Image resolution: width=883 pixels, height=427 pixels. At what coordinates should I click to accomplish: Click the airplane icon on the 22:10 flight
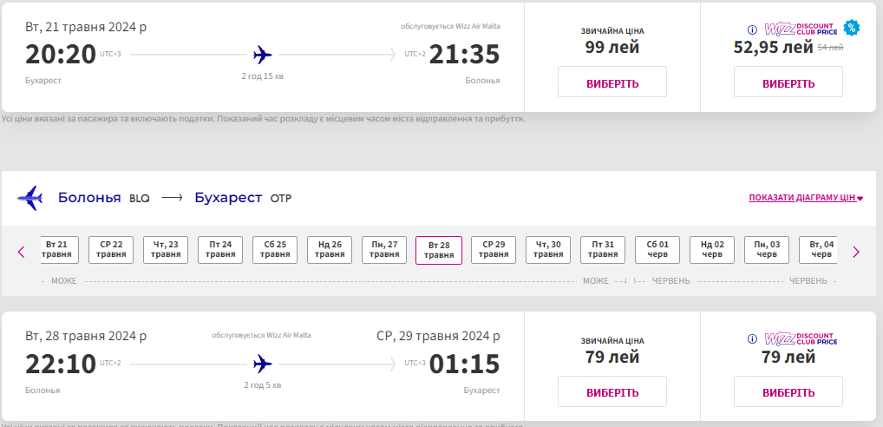(x=262, y=364)
